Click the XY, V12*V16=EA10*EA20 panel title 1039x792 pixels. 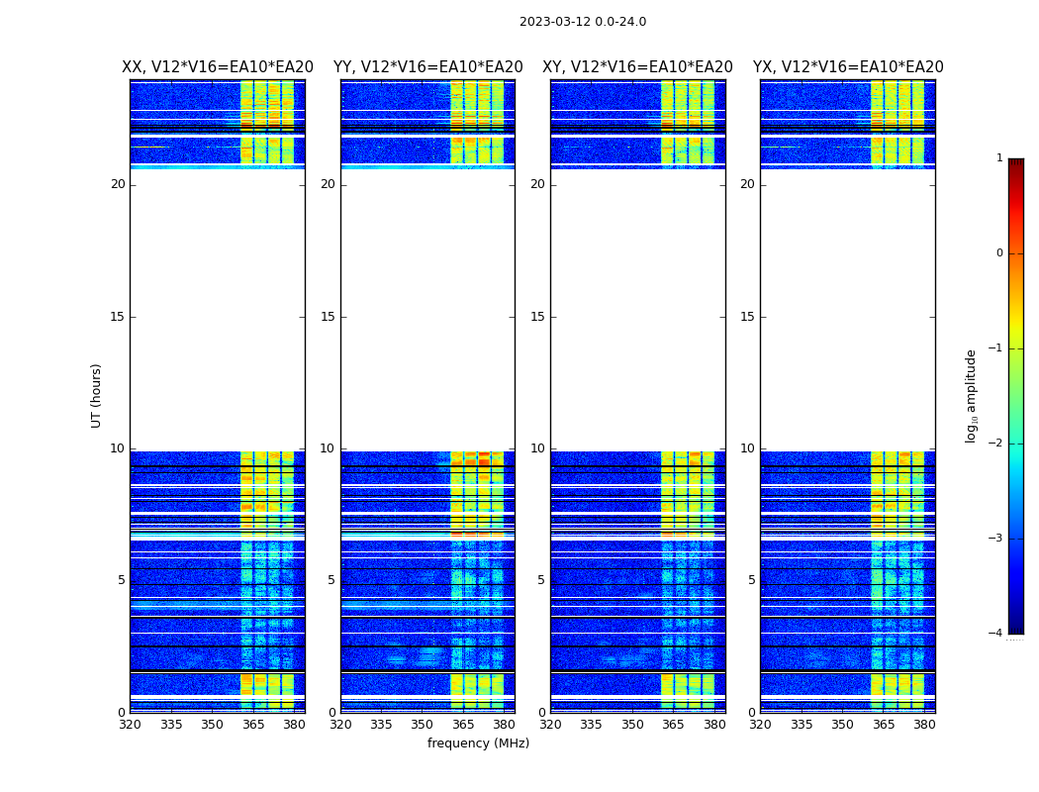[637, 67]
